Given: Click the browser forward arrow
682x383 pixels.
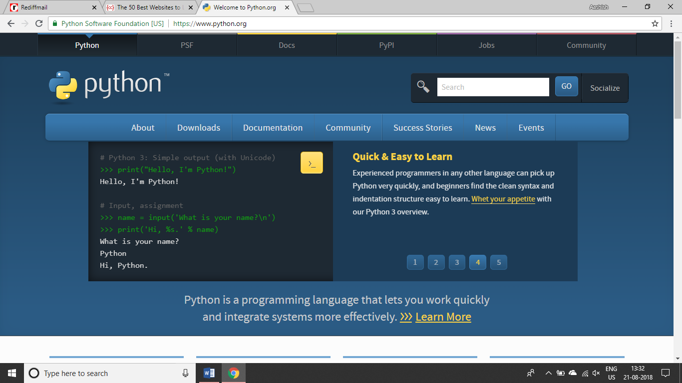Looking at the screenshot, I should tap(25, 23).
